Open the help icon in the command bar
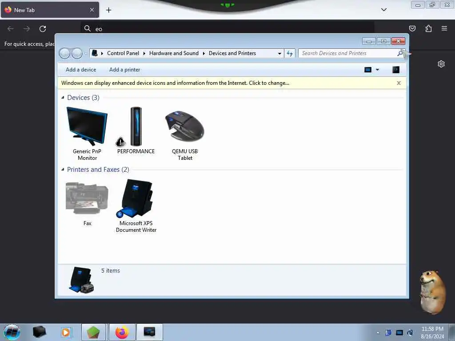Image resolution: width=455 pixels, height=341 pixels. [396, 70]
